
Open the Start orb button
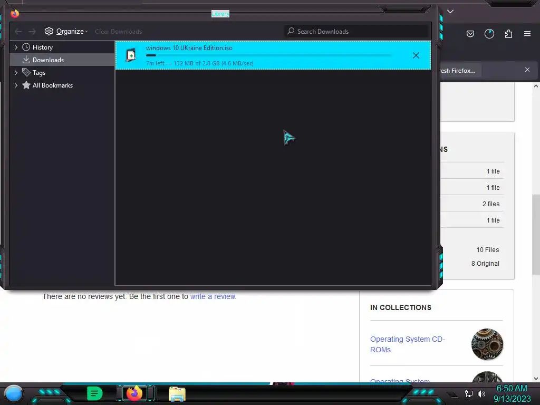coord(13,393)
